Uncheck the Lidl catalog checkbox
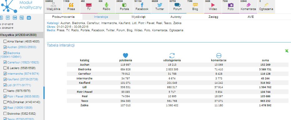The image size is (291, 120). pyautogui.click(x=5, y=85)
